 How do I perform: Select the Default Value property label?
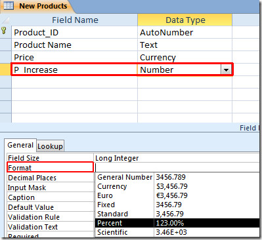coord(51,207)
